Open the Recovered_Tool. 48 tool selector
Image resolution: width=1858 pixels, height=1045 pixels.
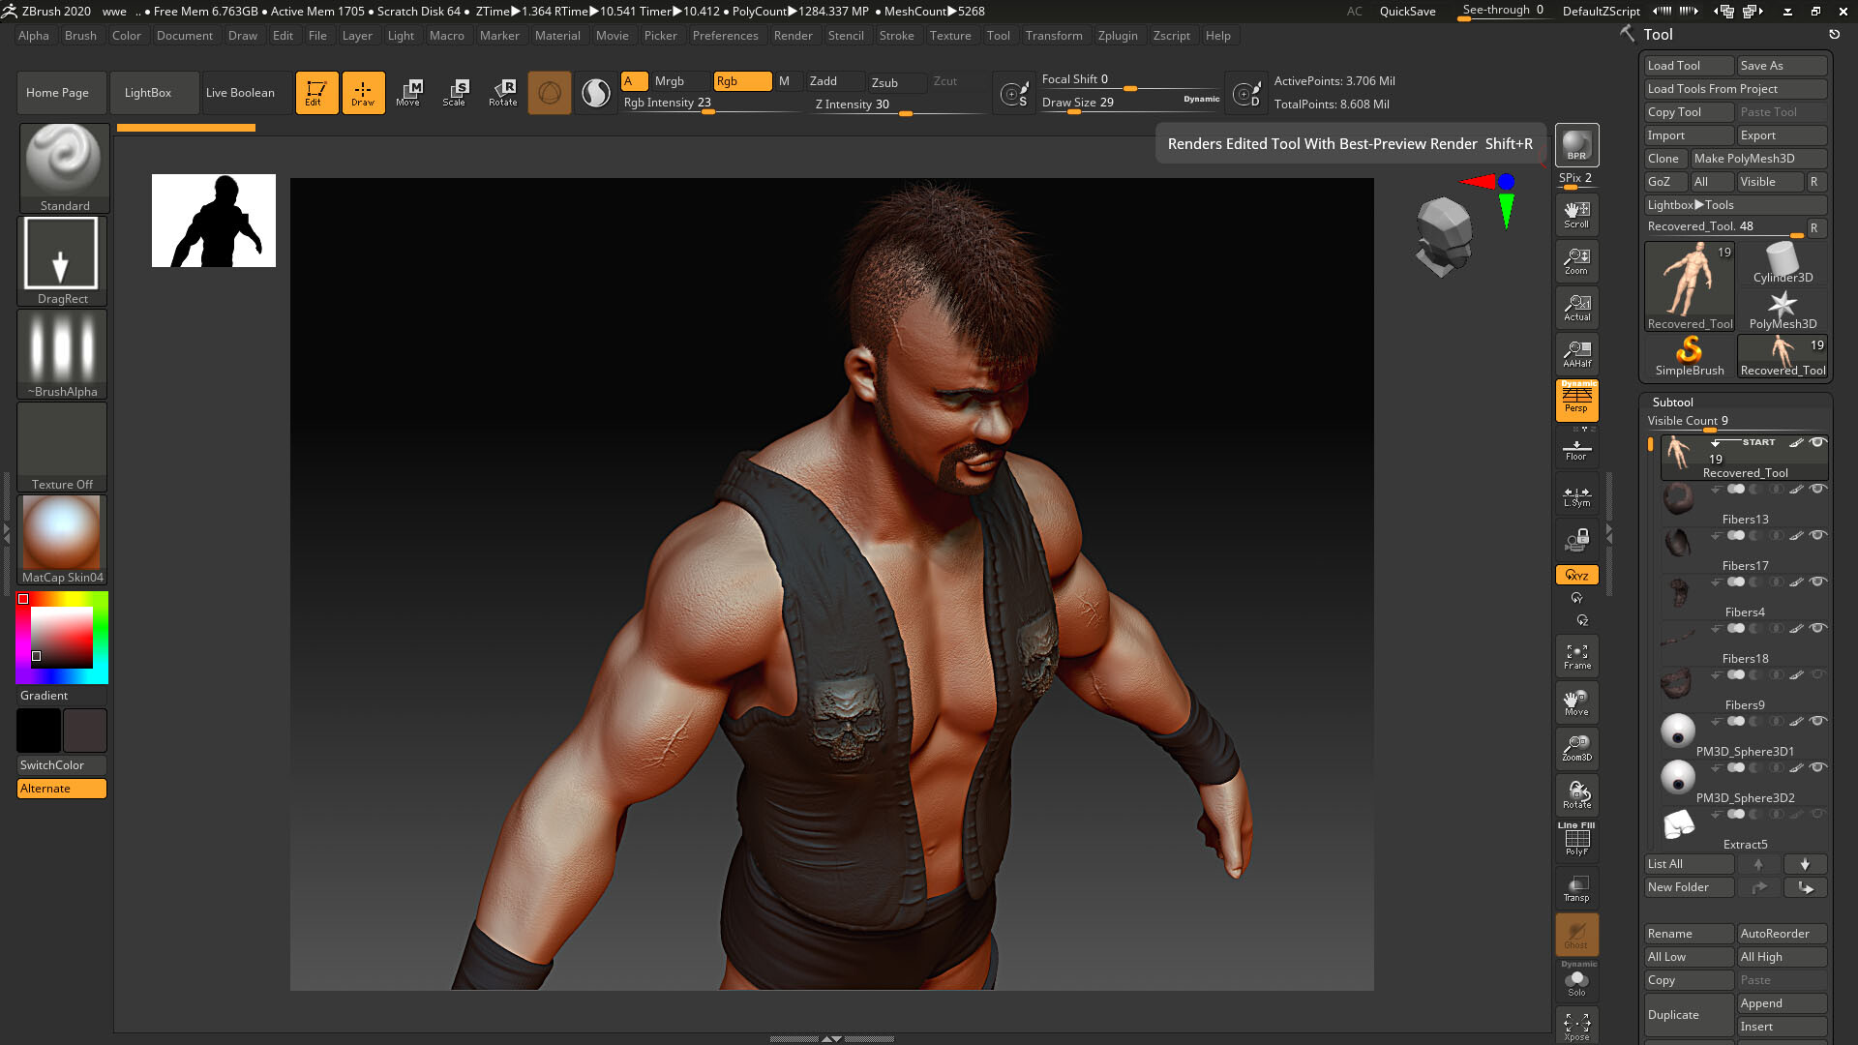pyautogui.click(x=1723, y=225)
